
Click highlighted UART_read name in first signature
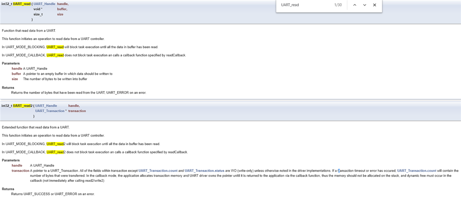point(22,4)
